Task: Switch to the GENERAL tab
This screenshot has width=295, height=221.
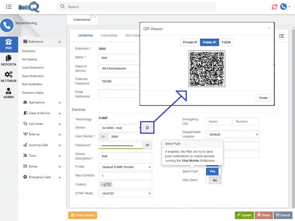Action: point(86,35)
